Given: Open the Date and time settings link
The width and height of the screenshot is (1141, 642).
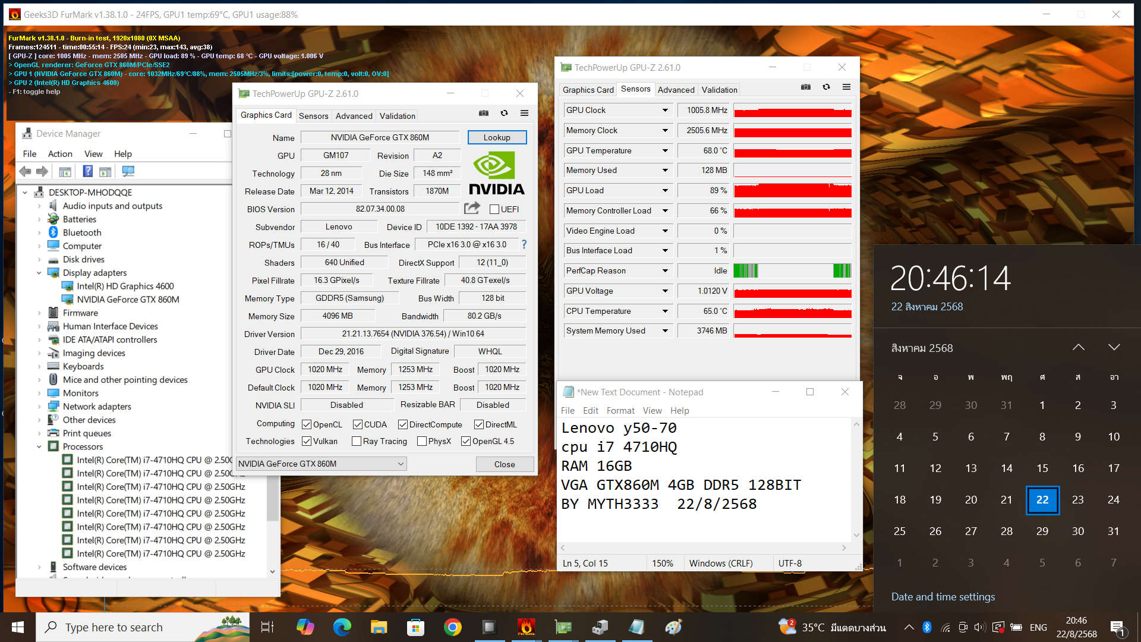Looking at the screenshot, I should [943, 596].
